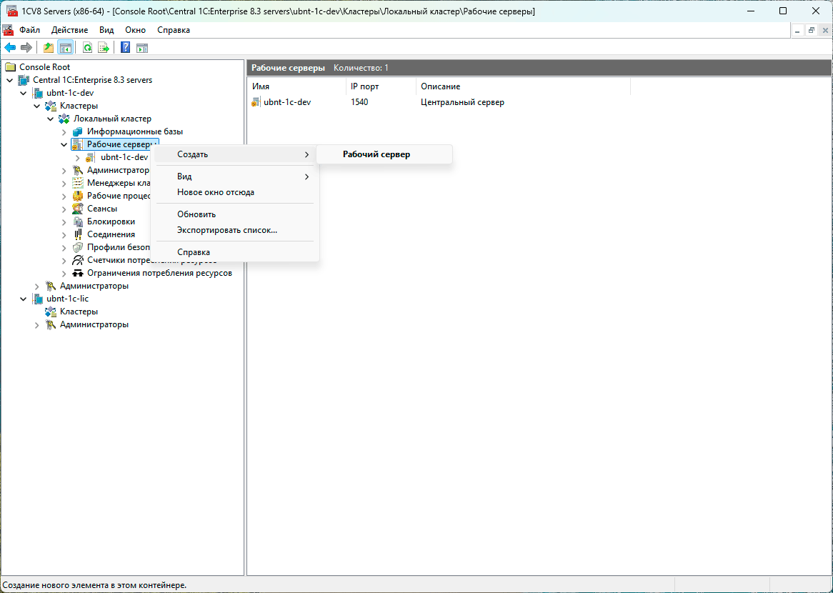The height and width of the screenshot is (593, 833).
Task: Click the Up One Level folder icon
Action: 49,48
